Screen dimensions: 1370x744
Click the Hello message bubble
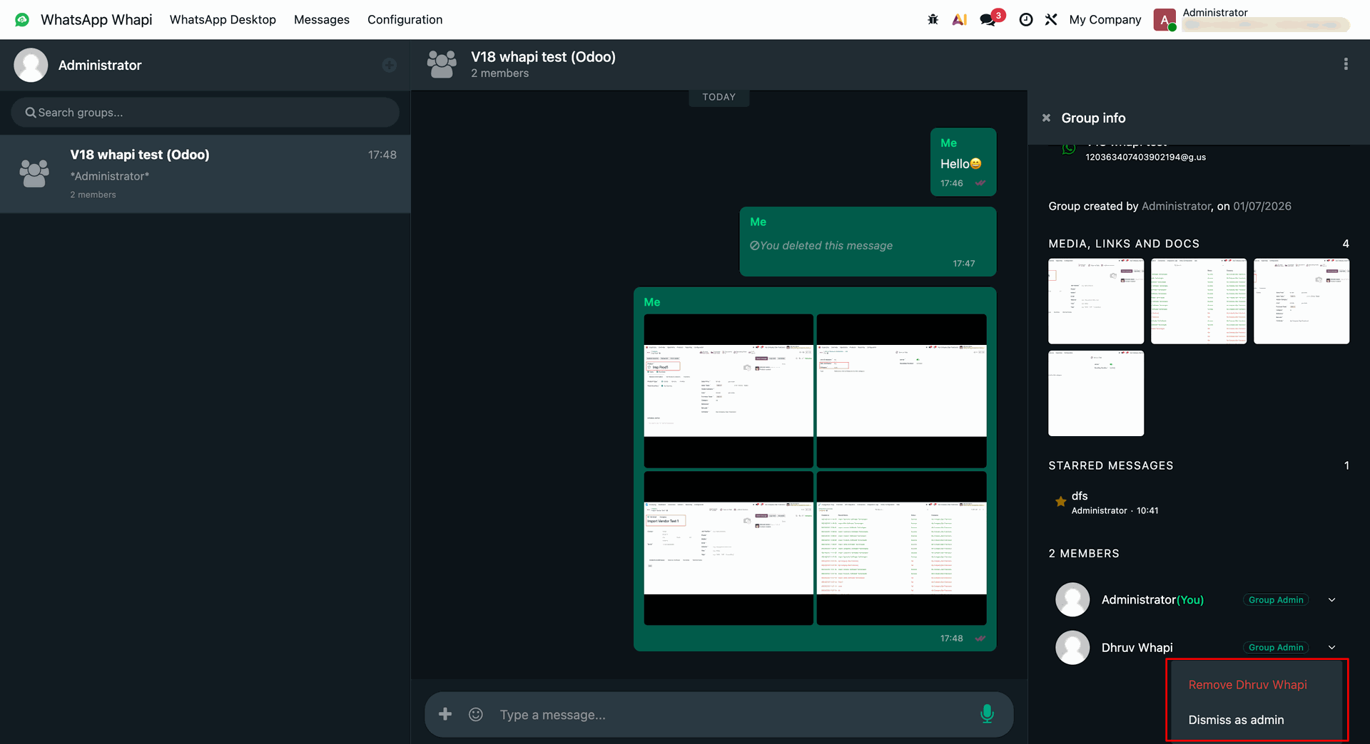coord(963,162)
